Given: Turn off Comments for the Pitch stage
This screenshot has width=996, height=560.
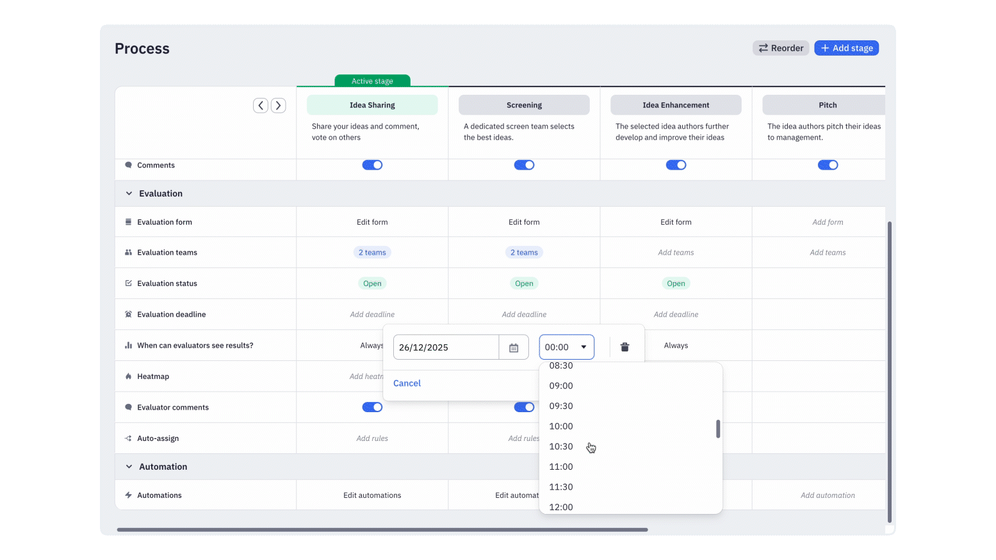Looking at the screenshot, I should tap(828, 164).
